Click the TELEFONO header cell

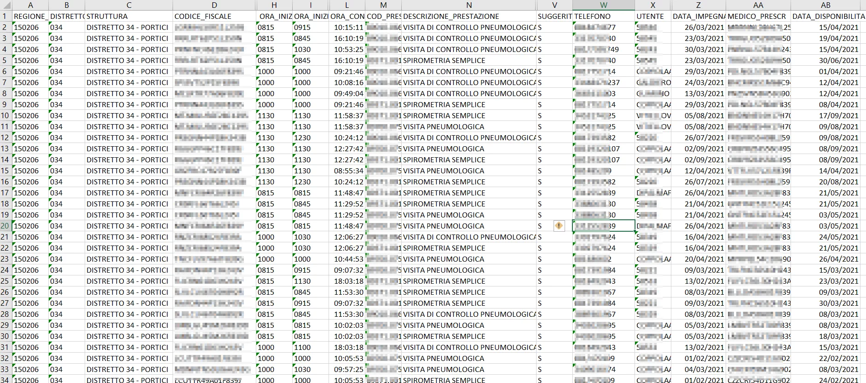tap(603, 16)
